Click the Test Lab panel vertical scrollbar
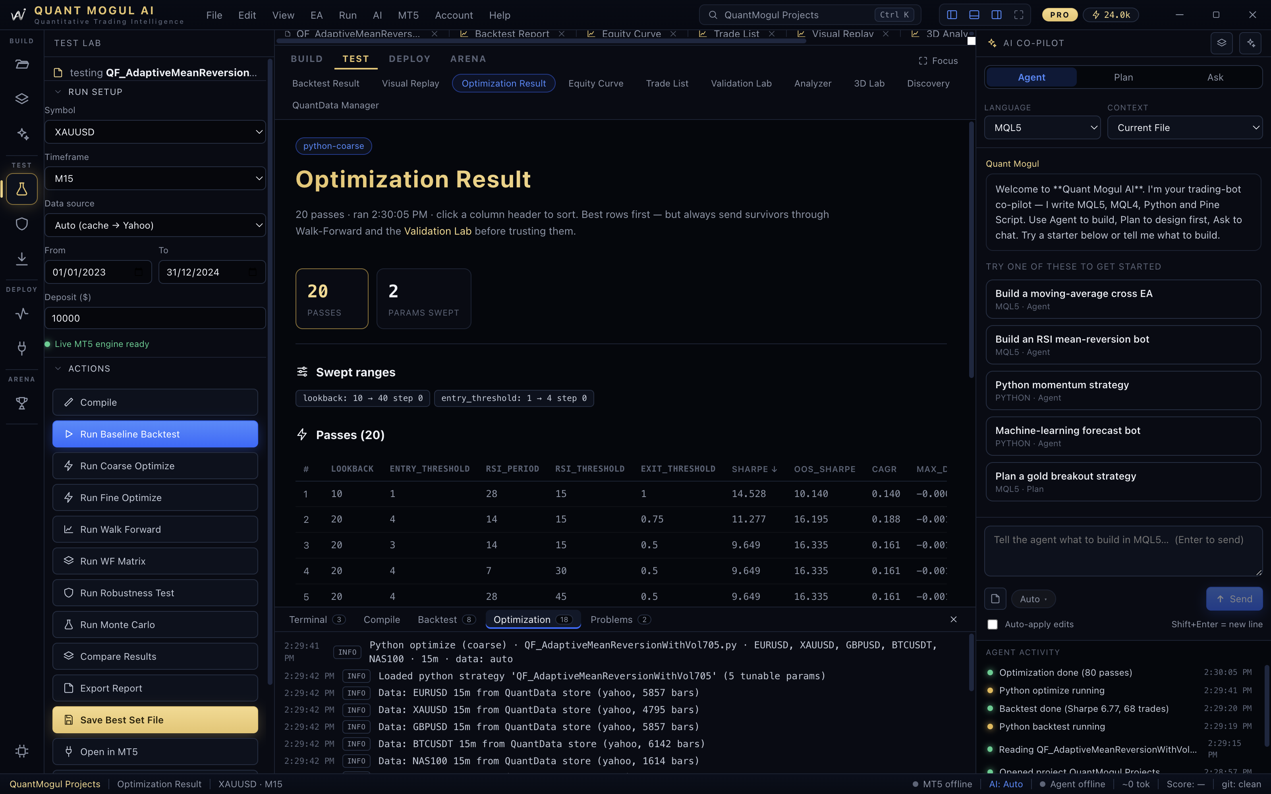This screenshot has height=794, width=1271. pyautogui.click(x=270, y=373)
